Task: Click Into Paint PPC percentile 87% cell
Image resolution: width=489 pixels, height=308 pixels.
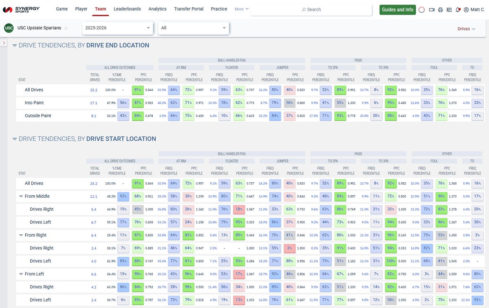Action: [138, 103]
